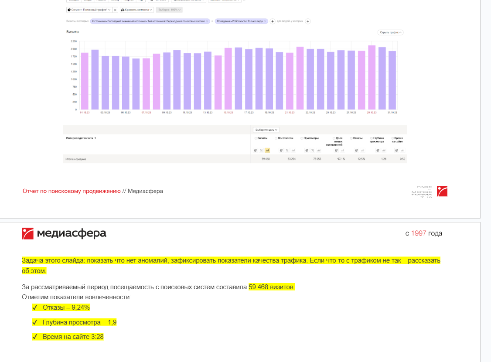Open the Сравнить сегменты dropdown
The image size is (491, 362).
pos(136,10)
